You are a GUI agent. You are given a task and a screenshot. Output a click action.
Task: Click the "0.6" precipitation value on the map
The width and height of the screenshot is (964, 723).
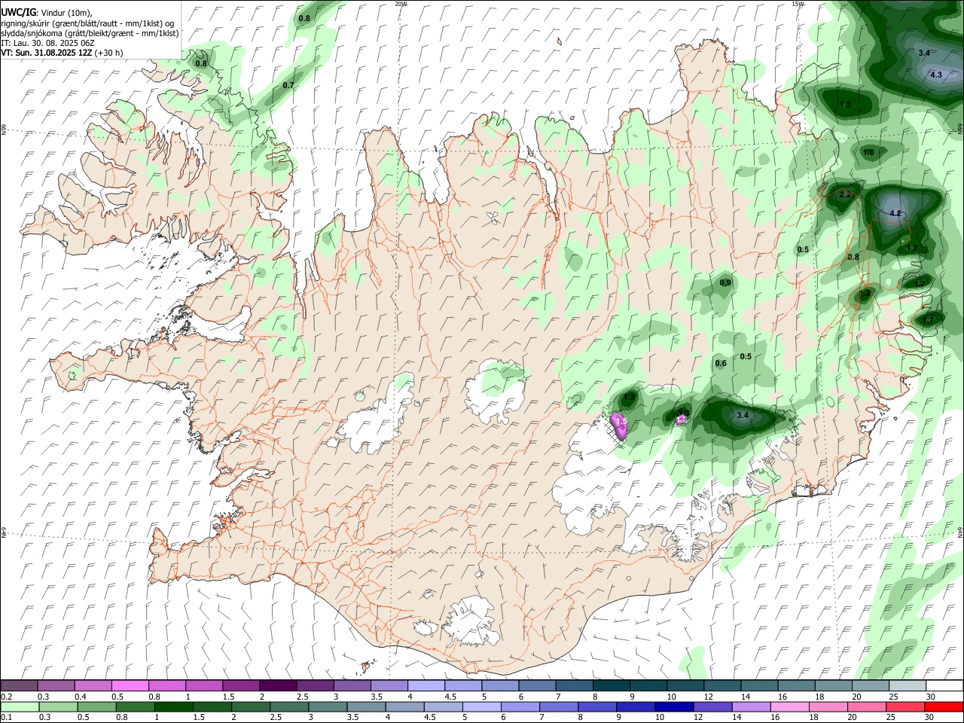click(721, 363)
